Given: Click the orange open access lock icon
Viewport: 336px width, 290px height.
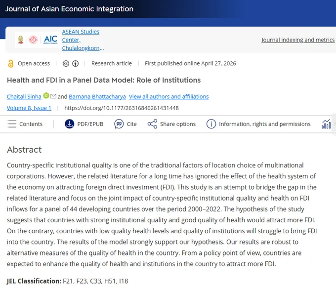Looking at the screenshot, I should [10, 64].
